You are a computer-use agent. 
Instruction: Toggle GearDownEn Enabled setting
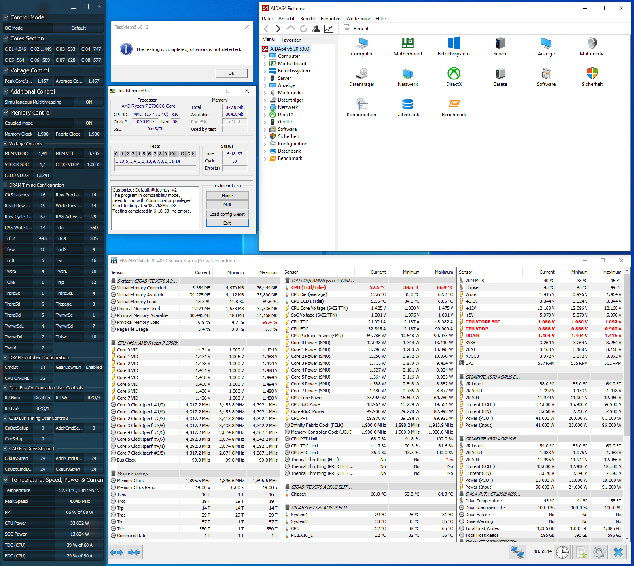[x=94, y=367]
